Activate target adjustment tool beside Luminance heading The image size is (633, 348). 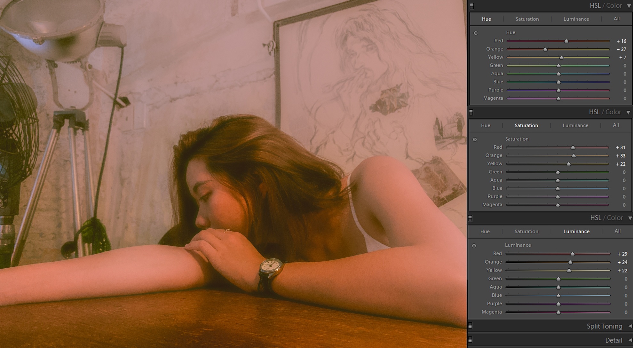(x=474, y=246)
